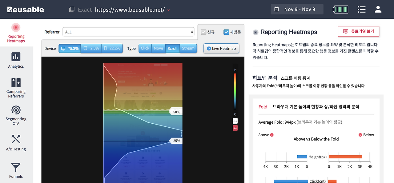Click the 스크롤 이동 통계 subtitle

(x=295, y=78)
